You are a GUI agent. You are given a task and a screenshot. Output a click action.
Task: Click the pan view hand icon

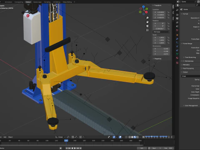pos(147,22)
